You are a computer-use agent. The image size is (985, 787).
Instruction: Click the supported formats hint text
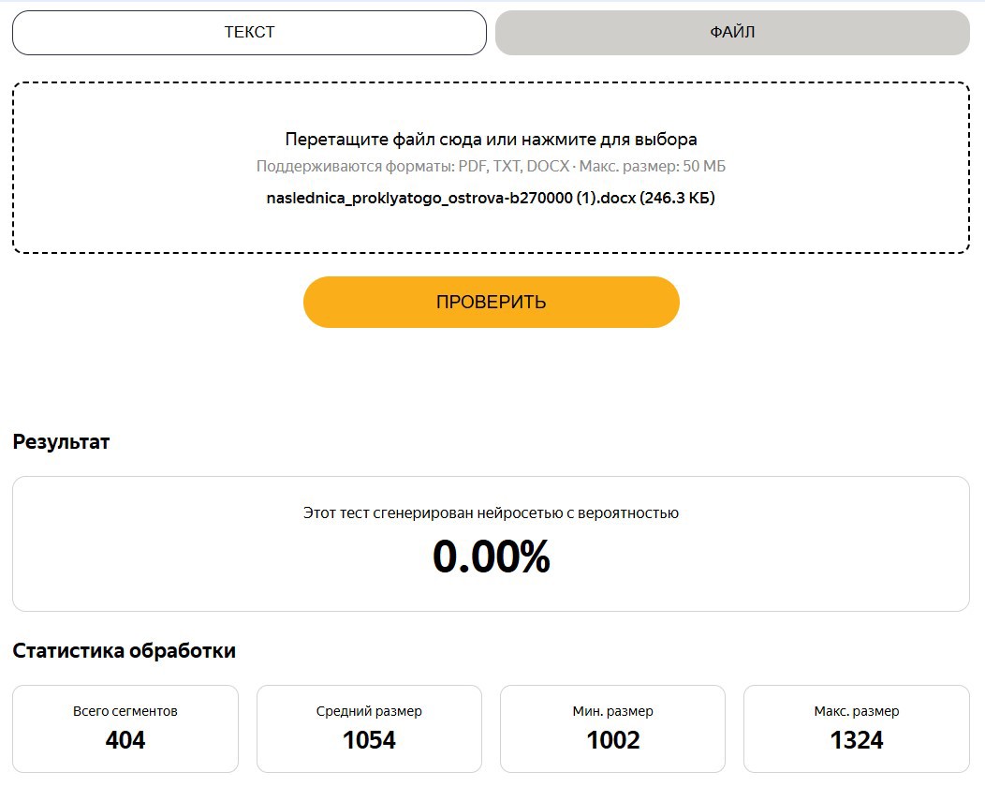[x=491, y=167]
